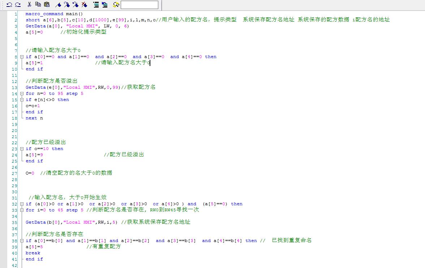Clear all bookmarks with red-crossed flag
Screen dimensions: 425x268
point(84,5)
